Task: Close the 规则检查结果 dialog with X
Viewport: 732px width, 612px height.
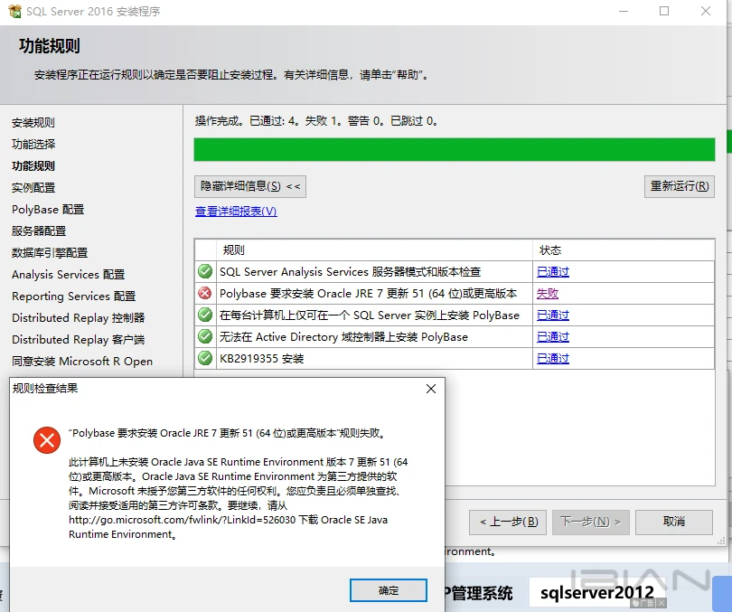Action: coord(431,389)
